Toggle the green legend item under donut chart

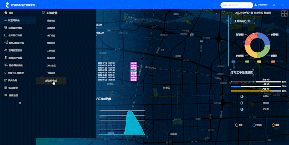click(x=247, y=61)
